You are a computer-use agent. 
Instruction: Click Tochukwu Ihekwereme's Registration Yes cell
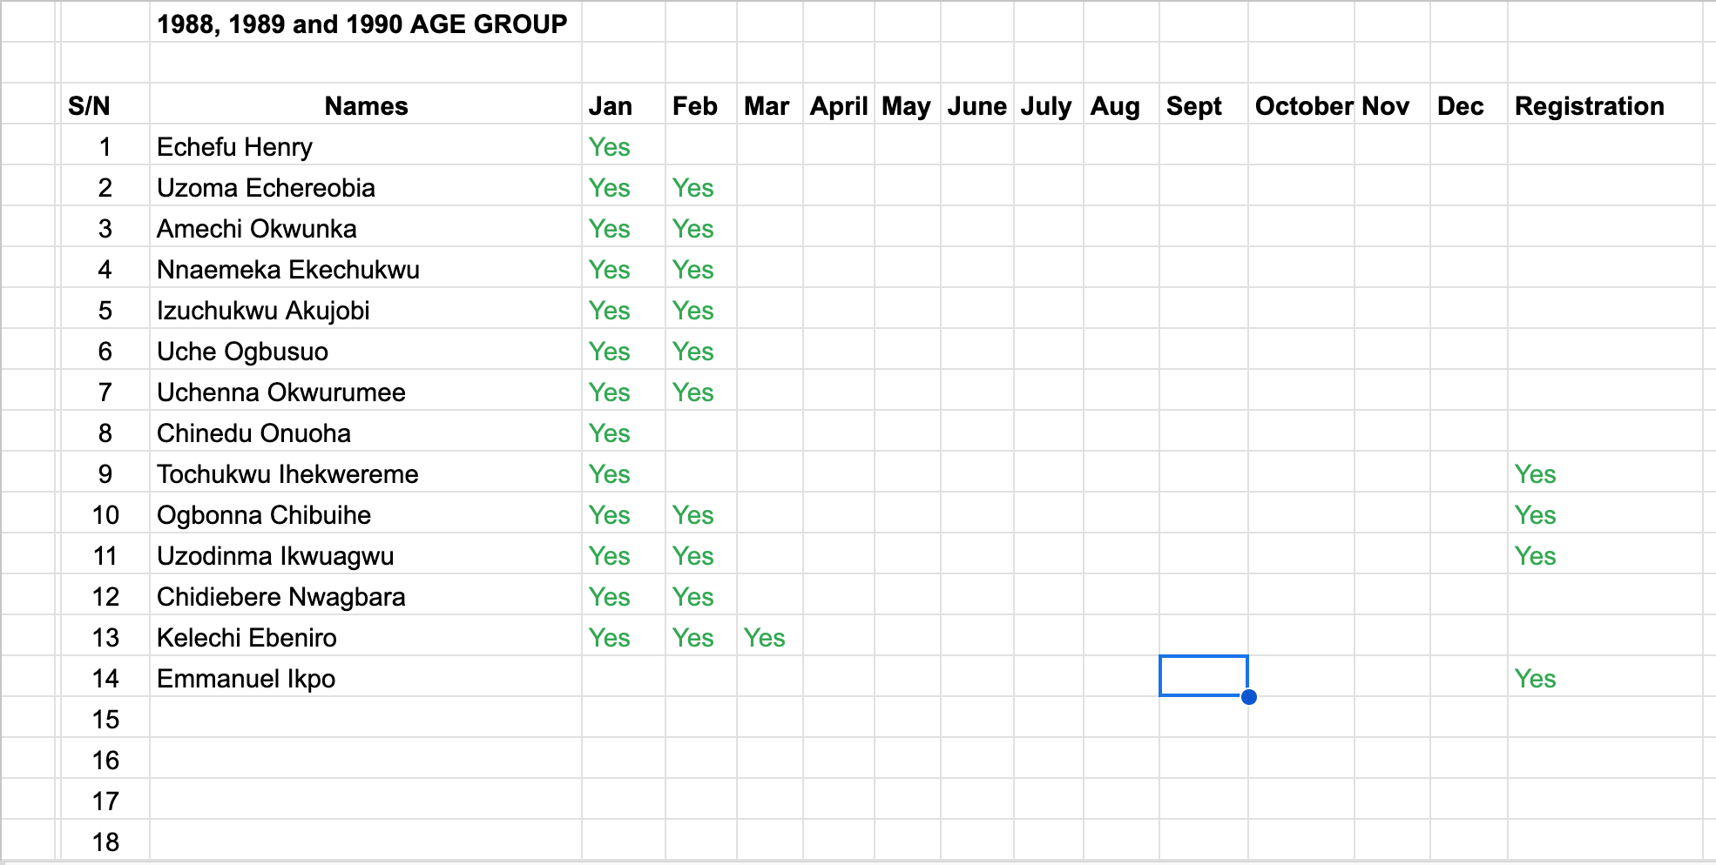point(1535,474)
